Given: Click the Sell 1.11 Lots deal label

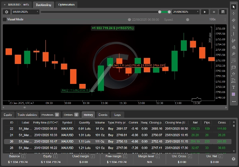Looking at the screenshot, I should 139,65.
